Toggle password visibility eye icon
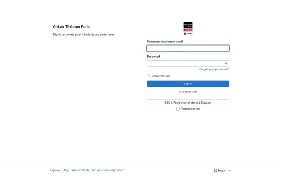 click(226, 63)
